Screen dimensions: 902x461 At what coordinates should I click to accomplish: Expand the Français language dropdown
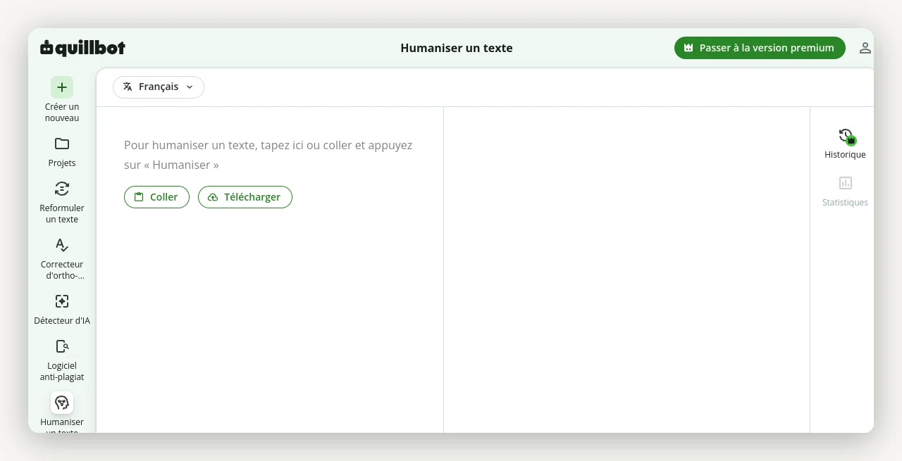pyautogui.click(x=159, y=87)
